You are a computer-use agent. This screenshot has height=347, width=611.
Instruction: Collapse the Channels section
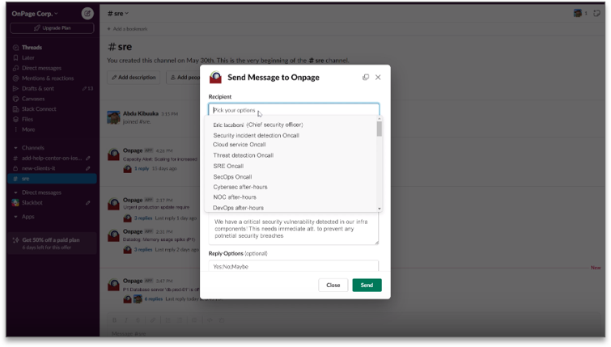15,148
